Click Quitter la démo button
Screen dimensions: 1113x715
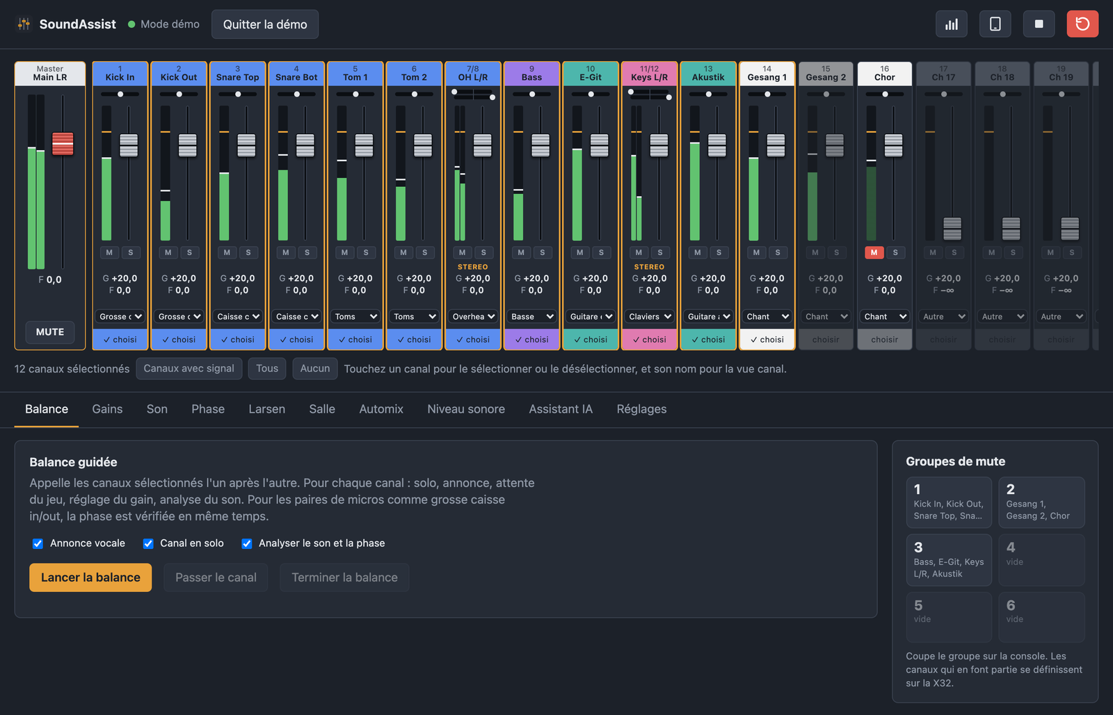265,24
